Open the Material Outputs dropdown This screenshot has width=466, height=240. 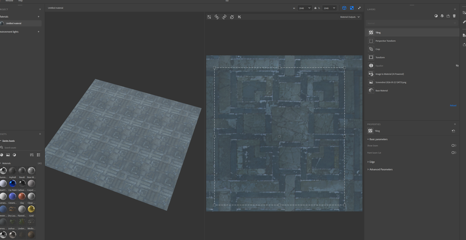(x=349, y=17)
